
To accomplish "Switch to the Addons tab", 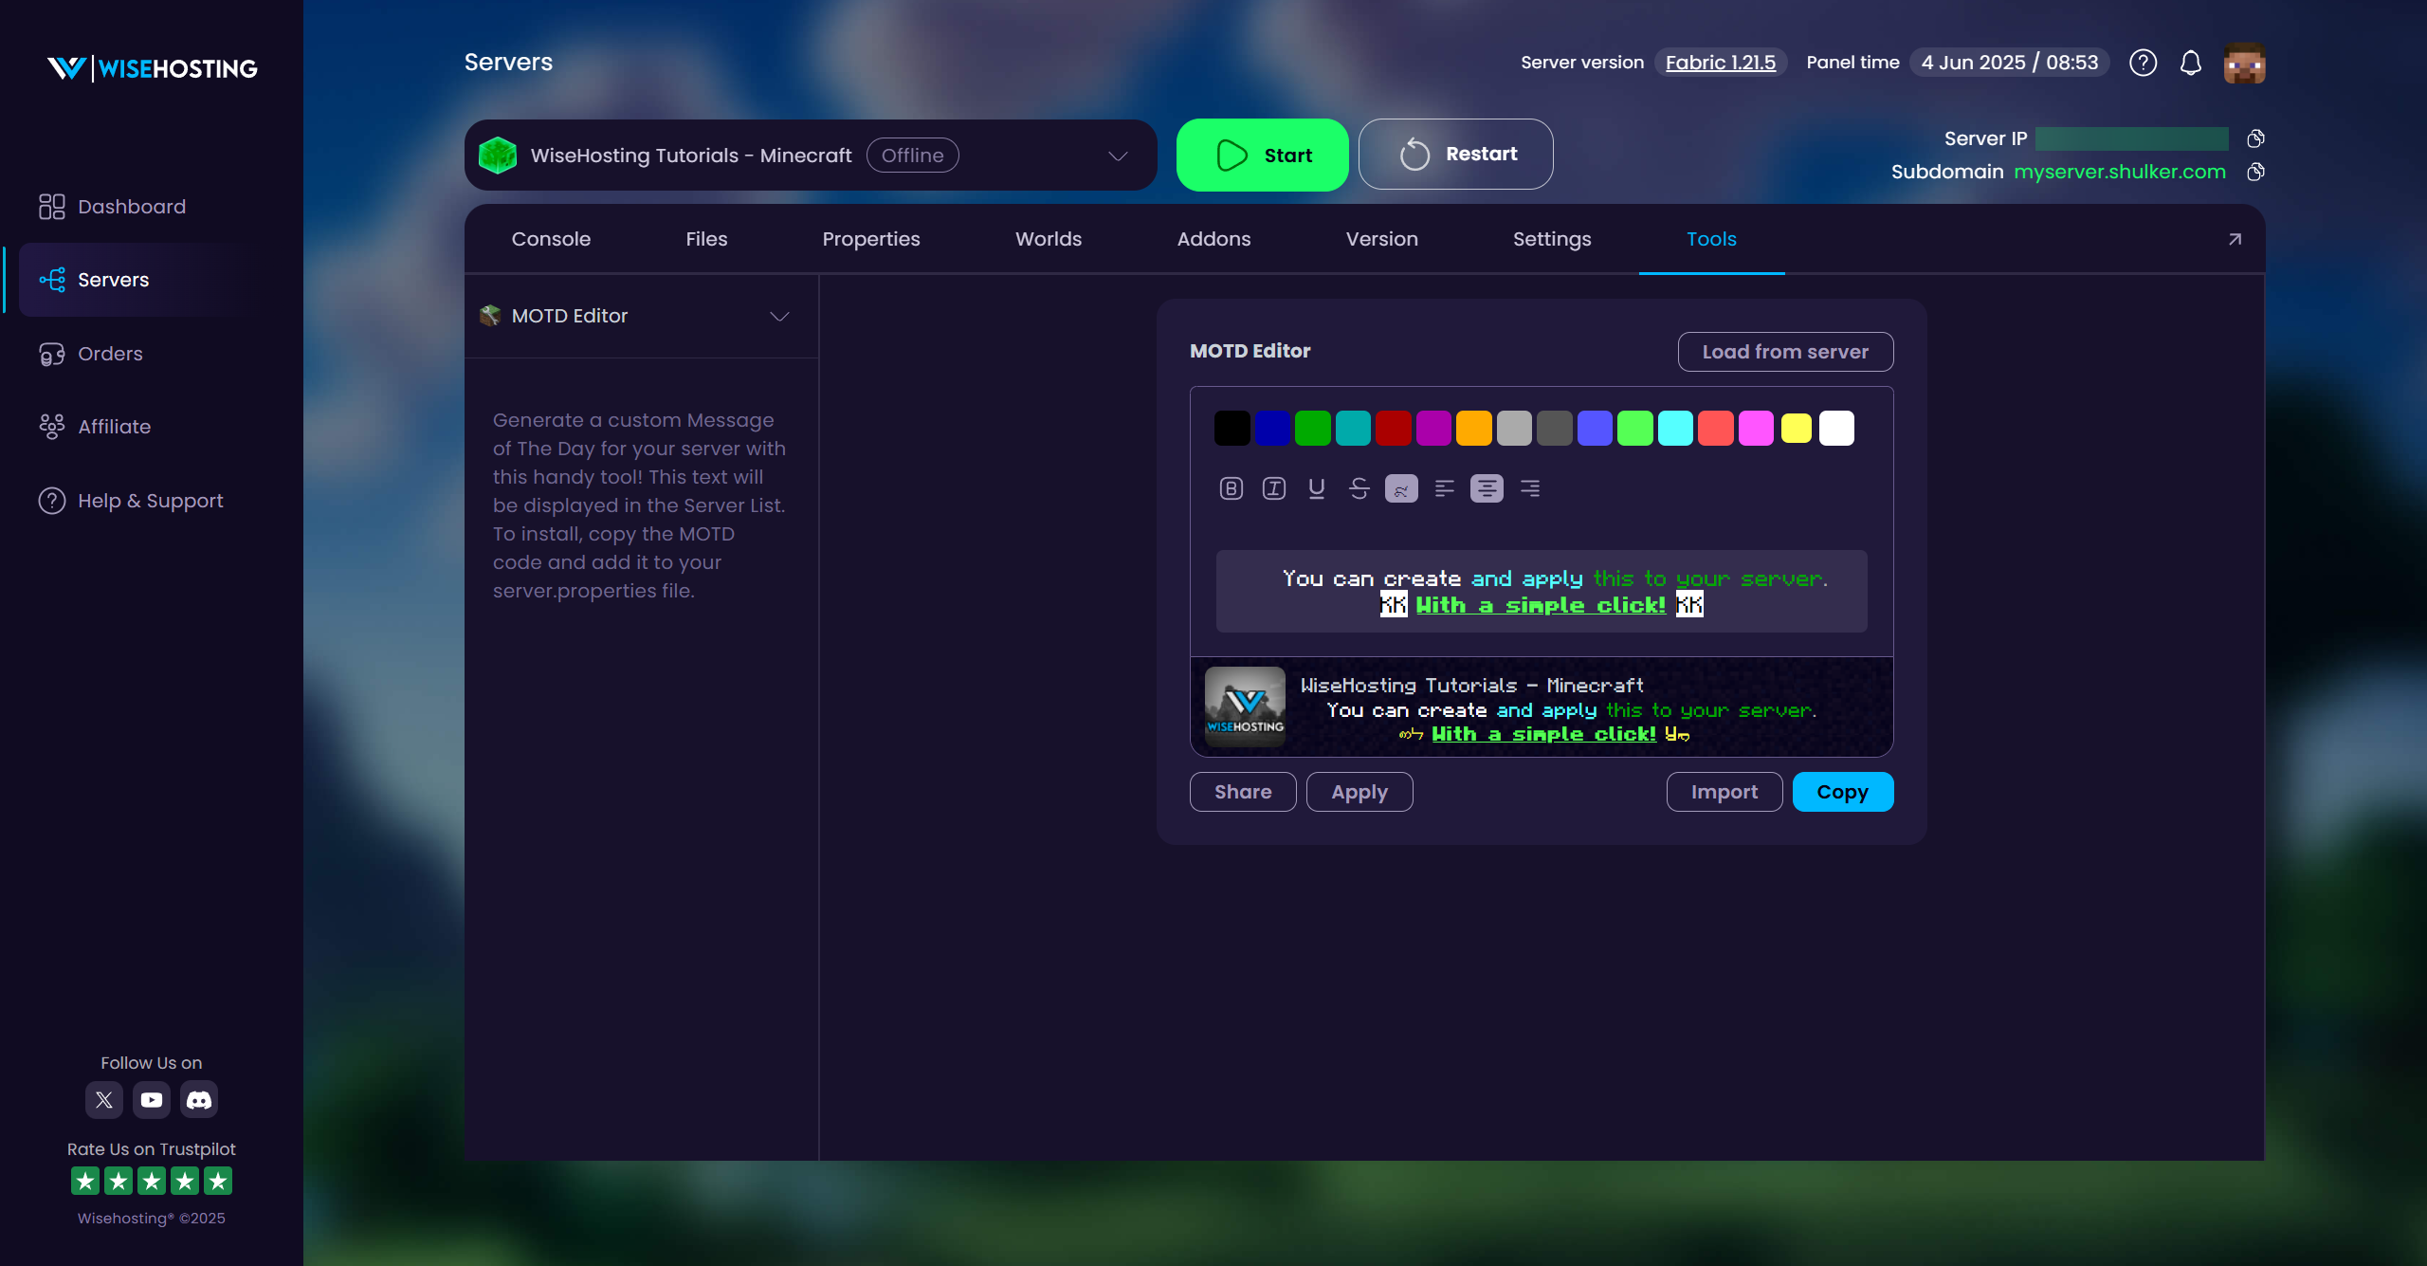I will [1213, 239].
